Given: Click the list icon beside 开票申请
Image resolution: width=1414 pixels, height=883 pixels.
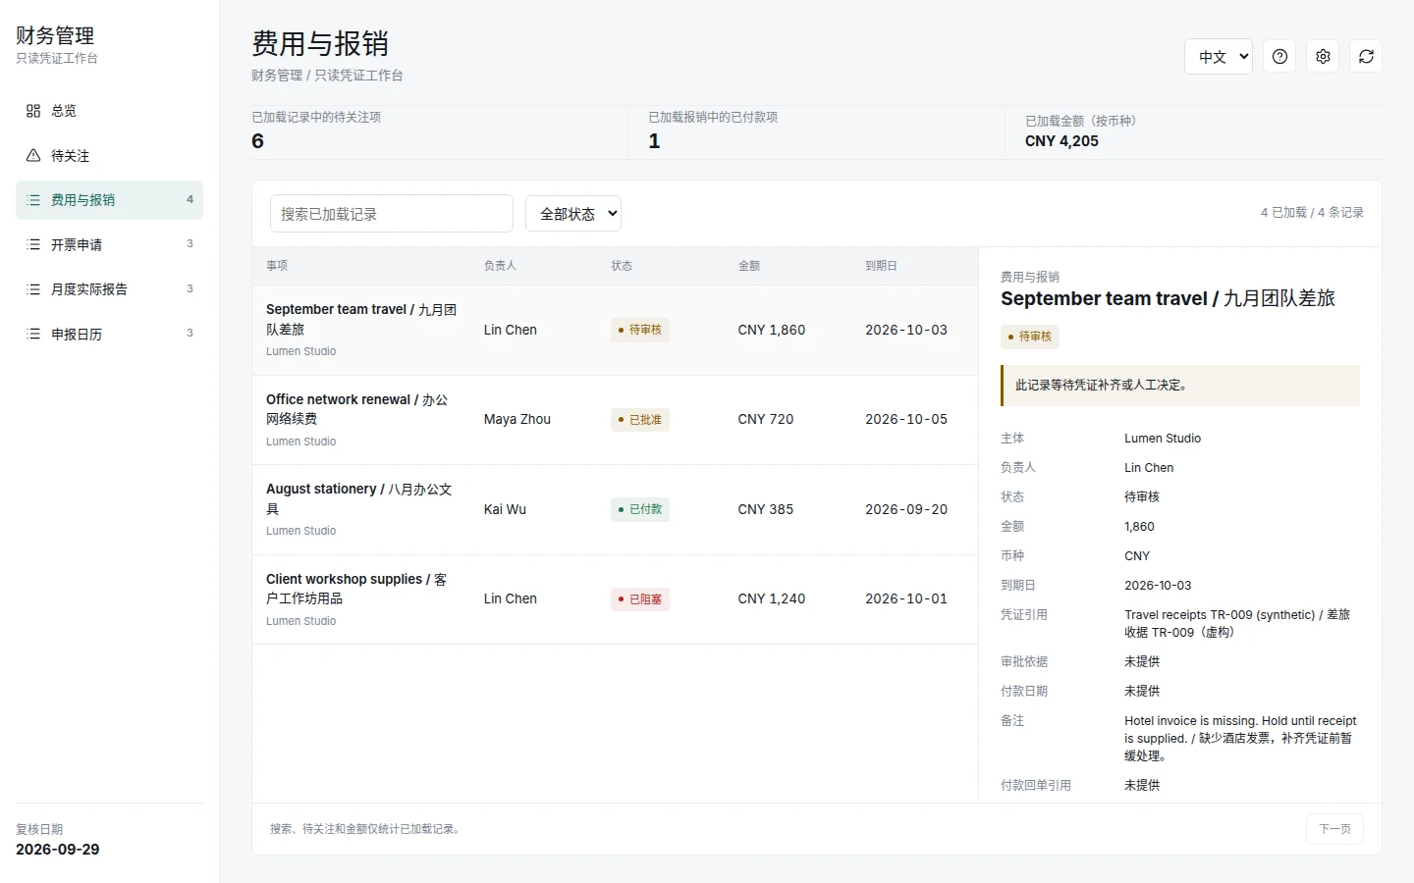Looking at the screenshot, I should click(33, 245).
